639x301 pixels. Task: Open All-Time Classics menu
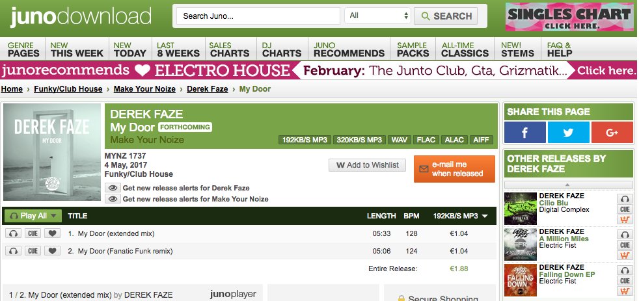click(x=465, y=49)
